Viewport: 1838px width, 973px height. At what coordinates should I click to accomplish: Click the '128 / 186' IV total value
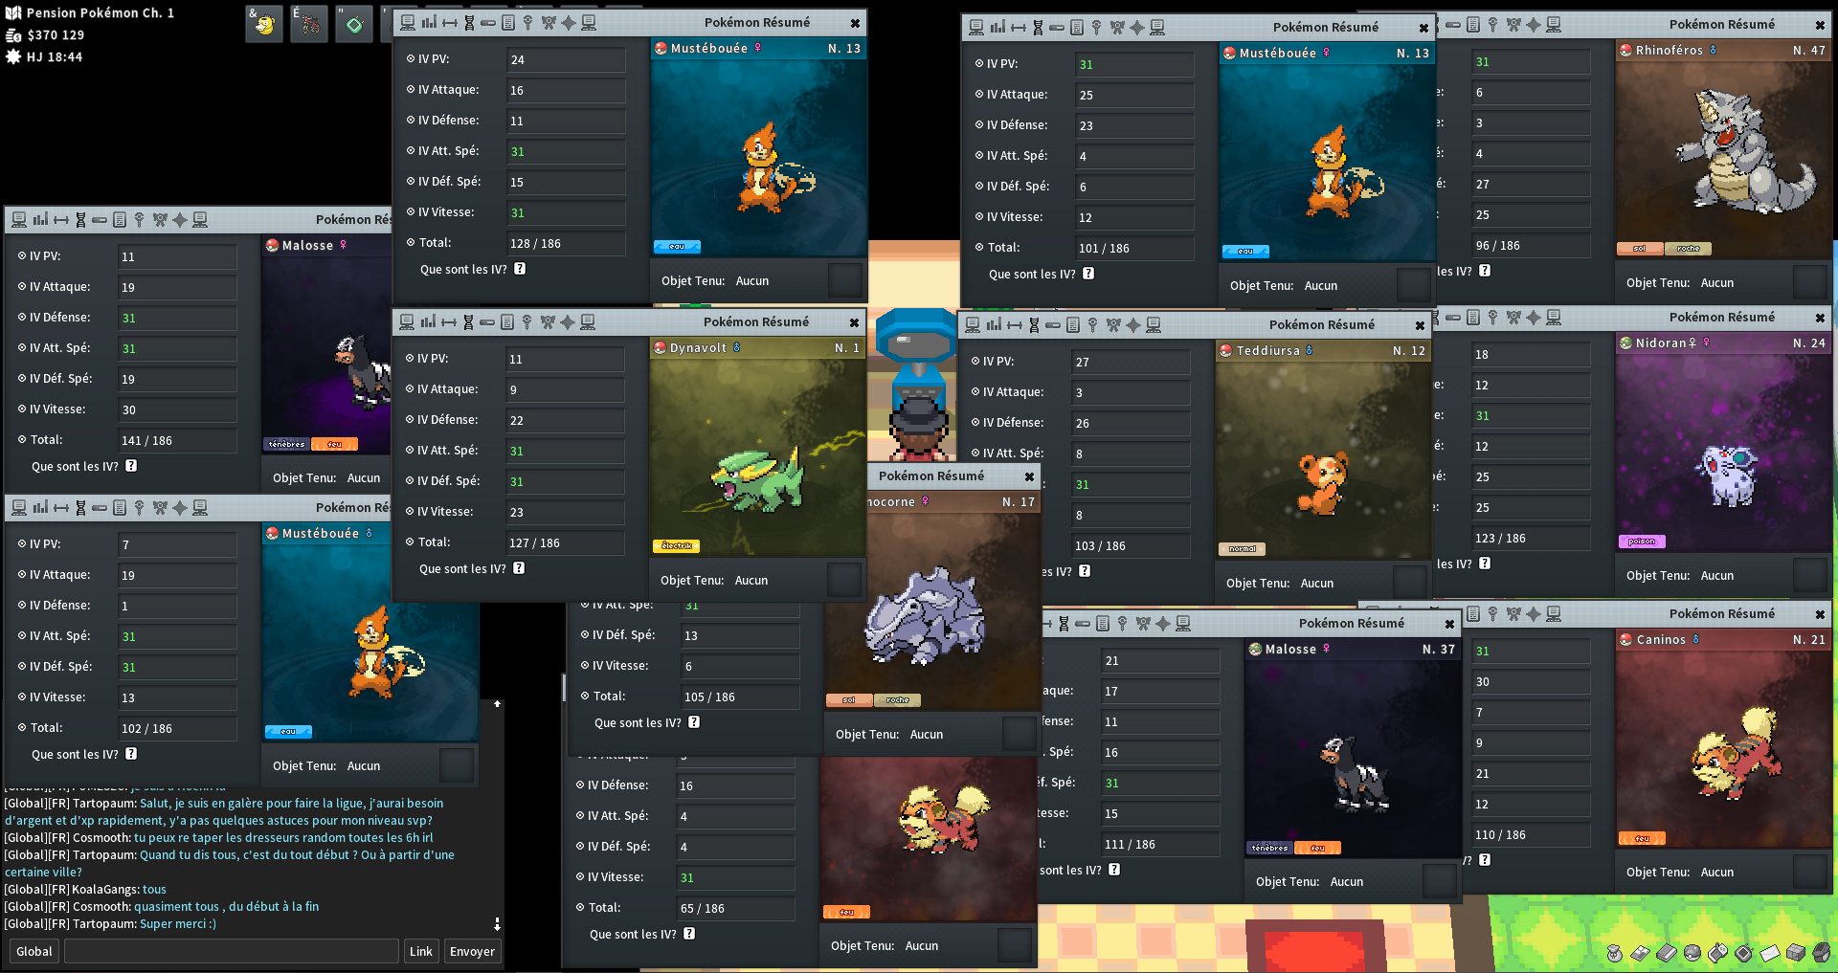(x=536, y=243)
